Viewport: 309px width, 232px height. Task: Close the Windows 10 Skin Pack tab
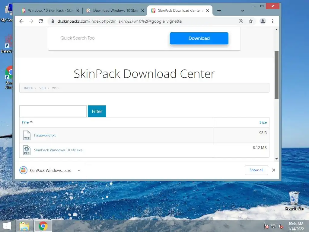coord(78,11)
